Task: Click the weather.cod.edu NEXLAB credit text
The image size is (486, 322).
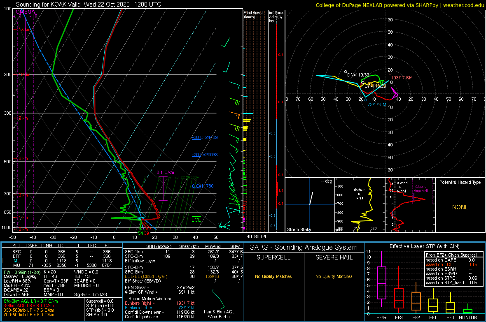Action: coord(400,5)
